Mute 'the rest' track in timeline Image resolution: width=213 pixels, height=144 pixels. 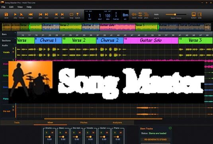point(13,110)
